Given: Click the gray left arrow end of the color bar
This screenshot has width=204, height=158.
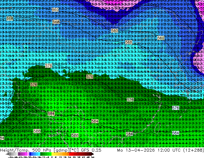Looking at the screenshot, I should (x=7, y=154).
